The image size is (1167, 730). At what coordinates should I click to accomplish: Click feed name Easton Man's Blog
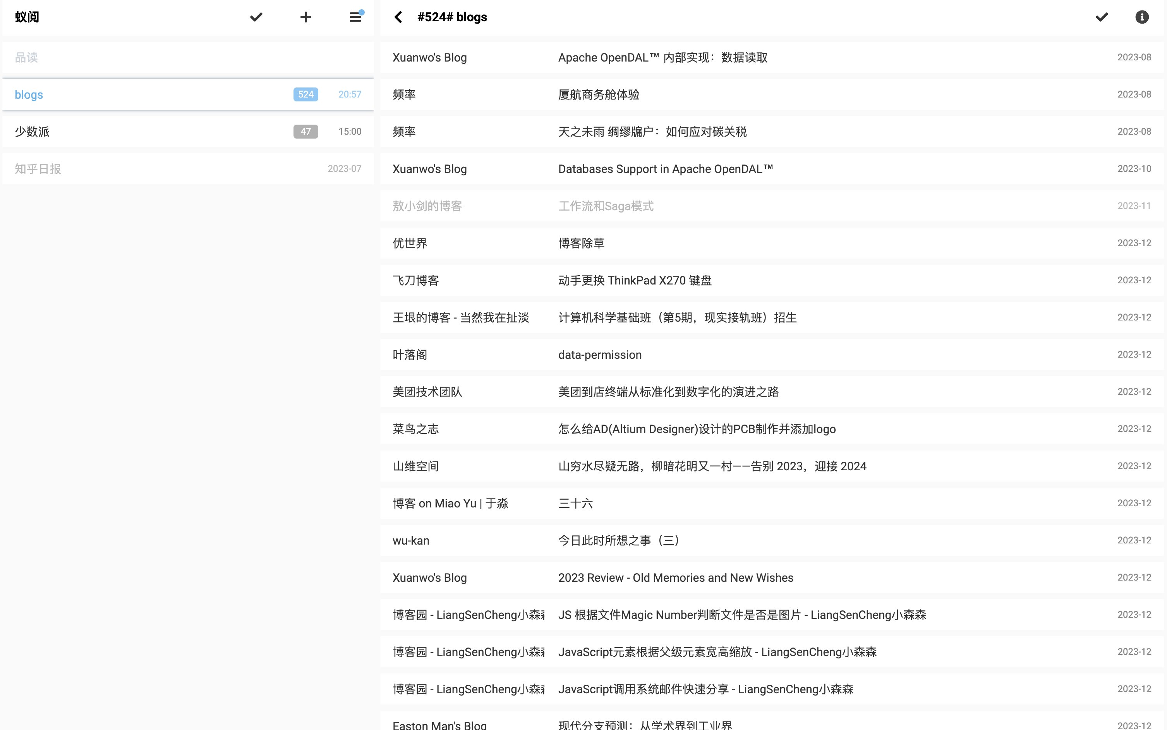click(440, 725)
